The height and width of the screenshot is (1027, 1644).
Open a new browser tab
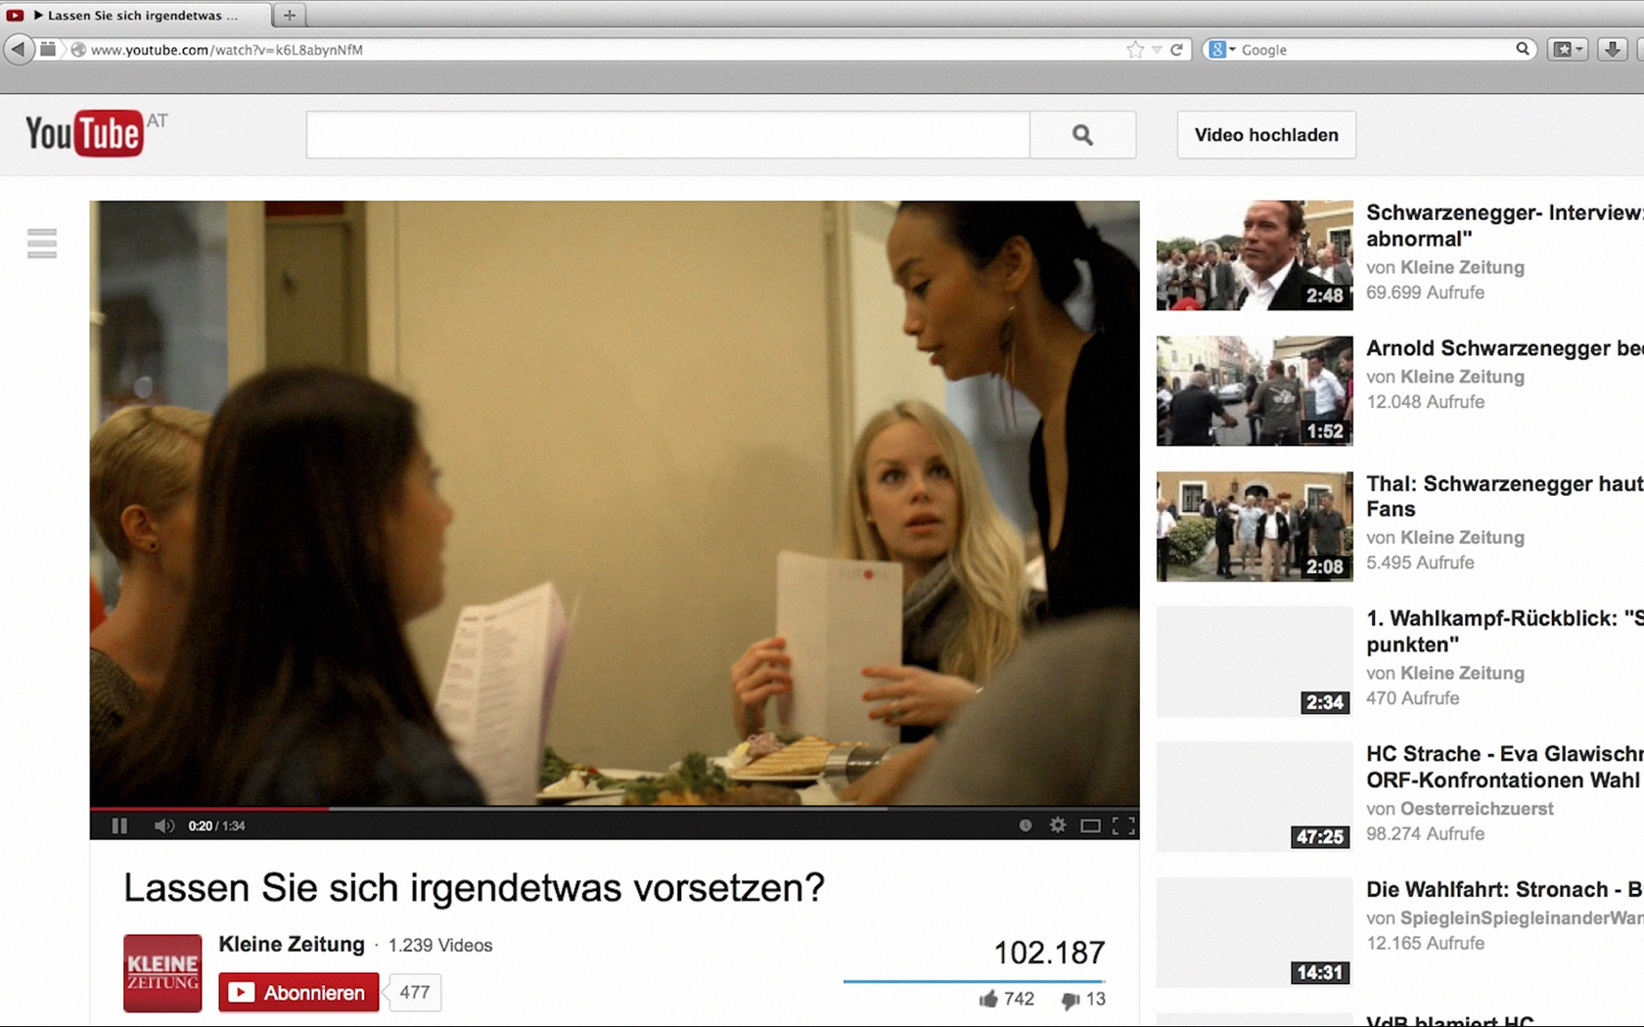[289, 15]
